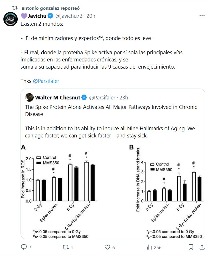Share post via upload arrow icon
Screen dimensions: 211x256
202,247
